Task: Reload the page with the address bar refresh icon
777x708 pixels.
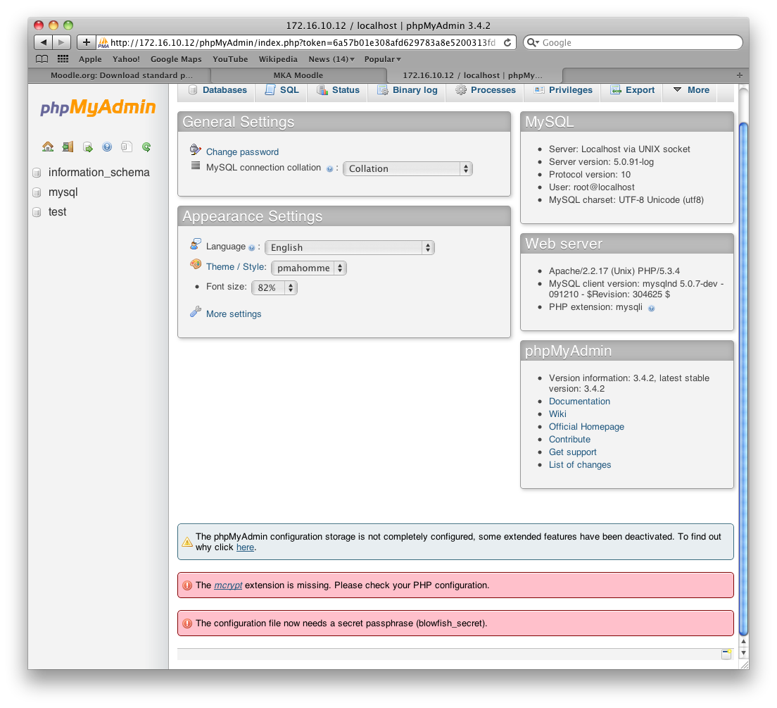Action: (x=507, y=43)
